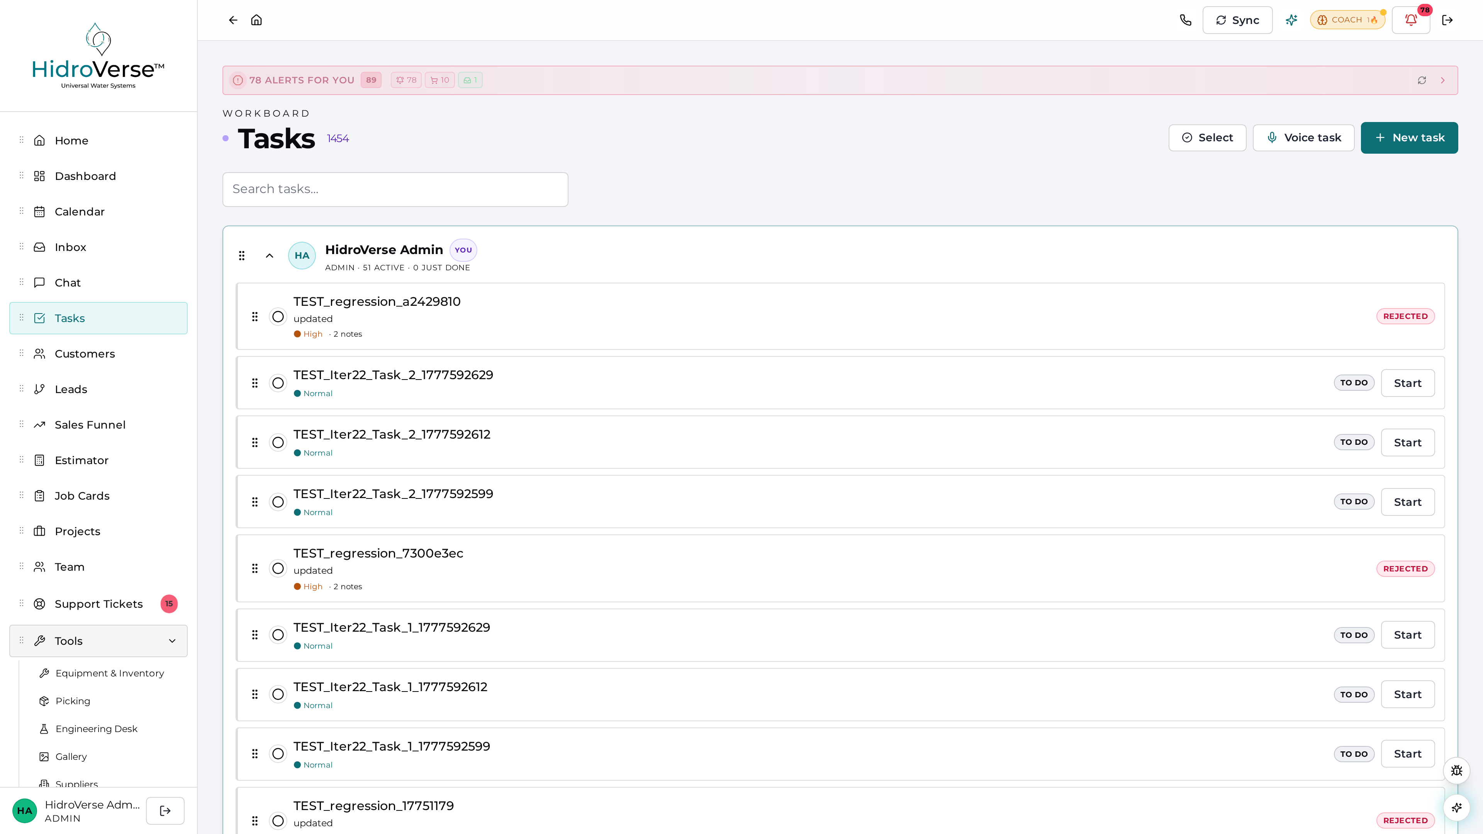Click the Search tasks field
The height and width of the screenshot is (834, 1483).
395,189
